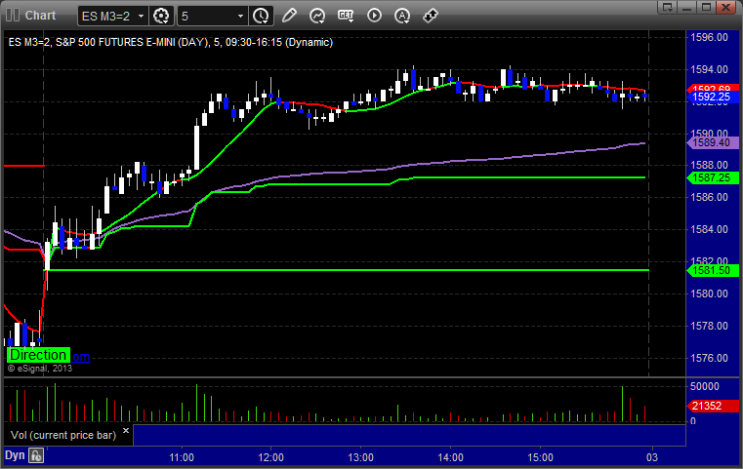The image size is (743, 469).
Task: Click the 12:00 time axis label
Action: pos(271,457)
